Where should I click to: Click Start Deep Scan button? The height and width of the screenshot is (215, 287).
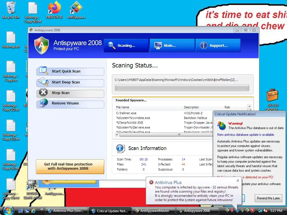(x=70, y=83)
